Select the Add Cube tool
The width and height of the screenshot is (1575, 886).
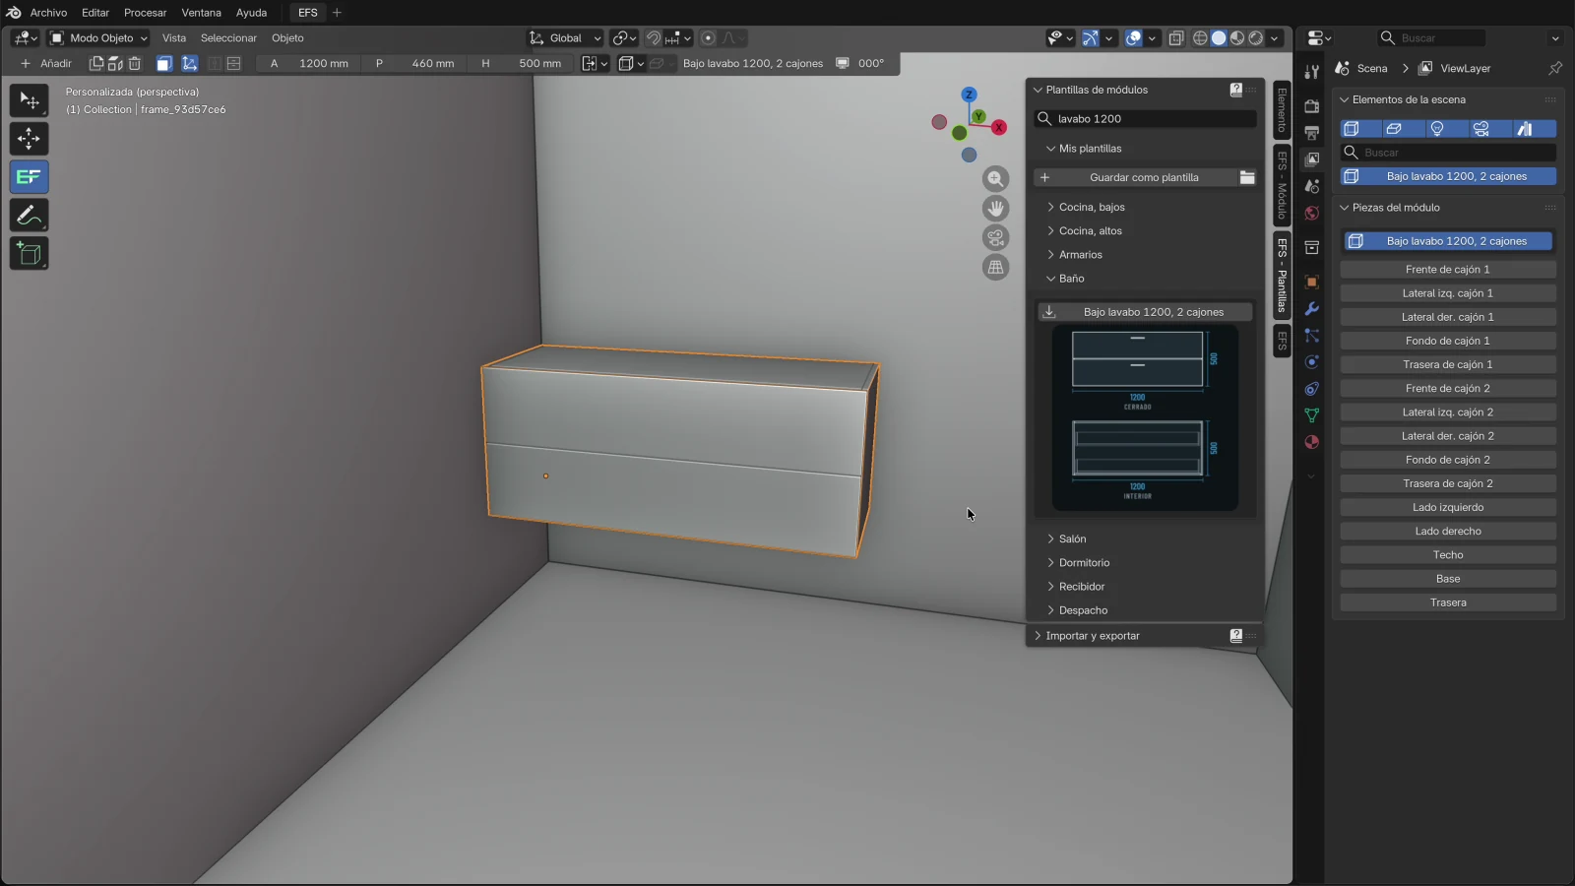click(x=29, y=254)
